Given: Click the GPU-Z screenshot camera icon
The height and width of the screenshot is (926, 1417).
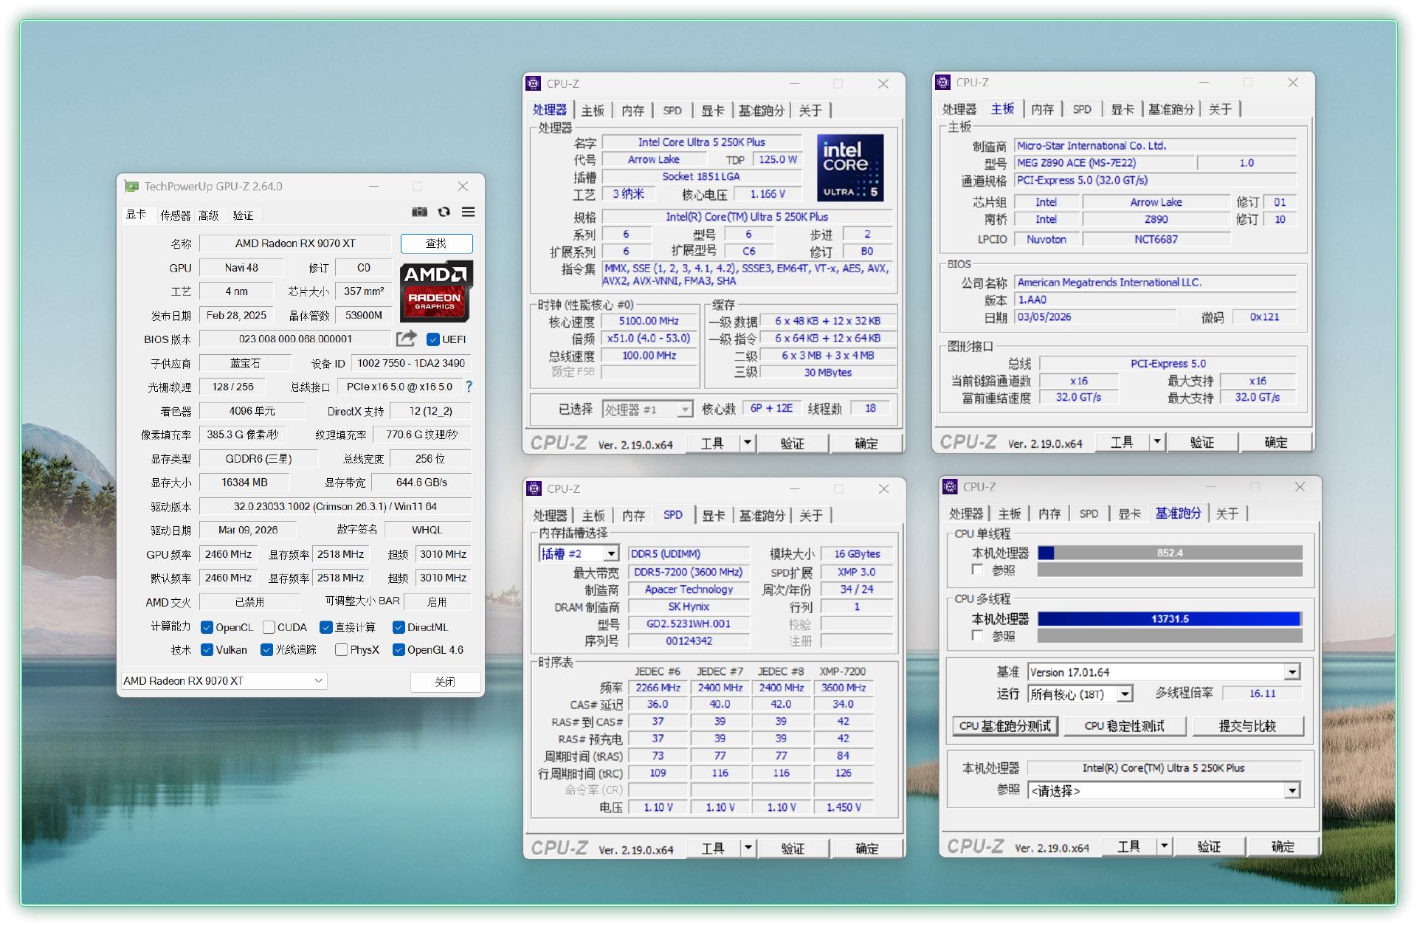Looking at the screenshot, I should pos(419,213).
